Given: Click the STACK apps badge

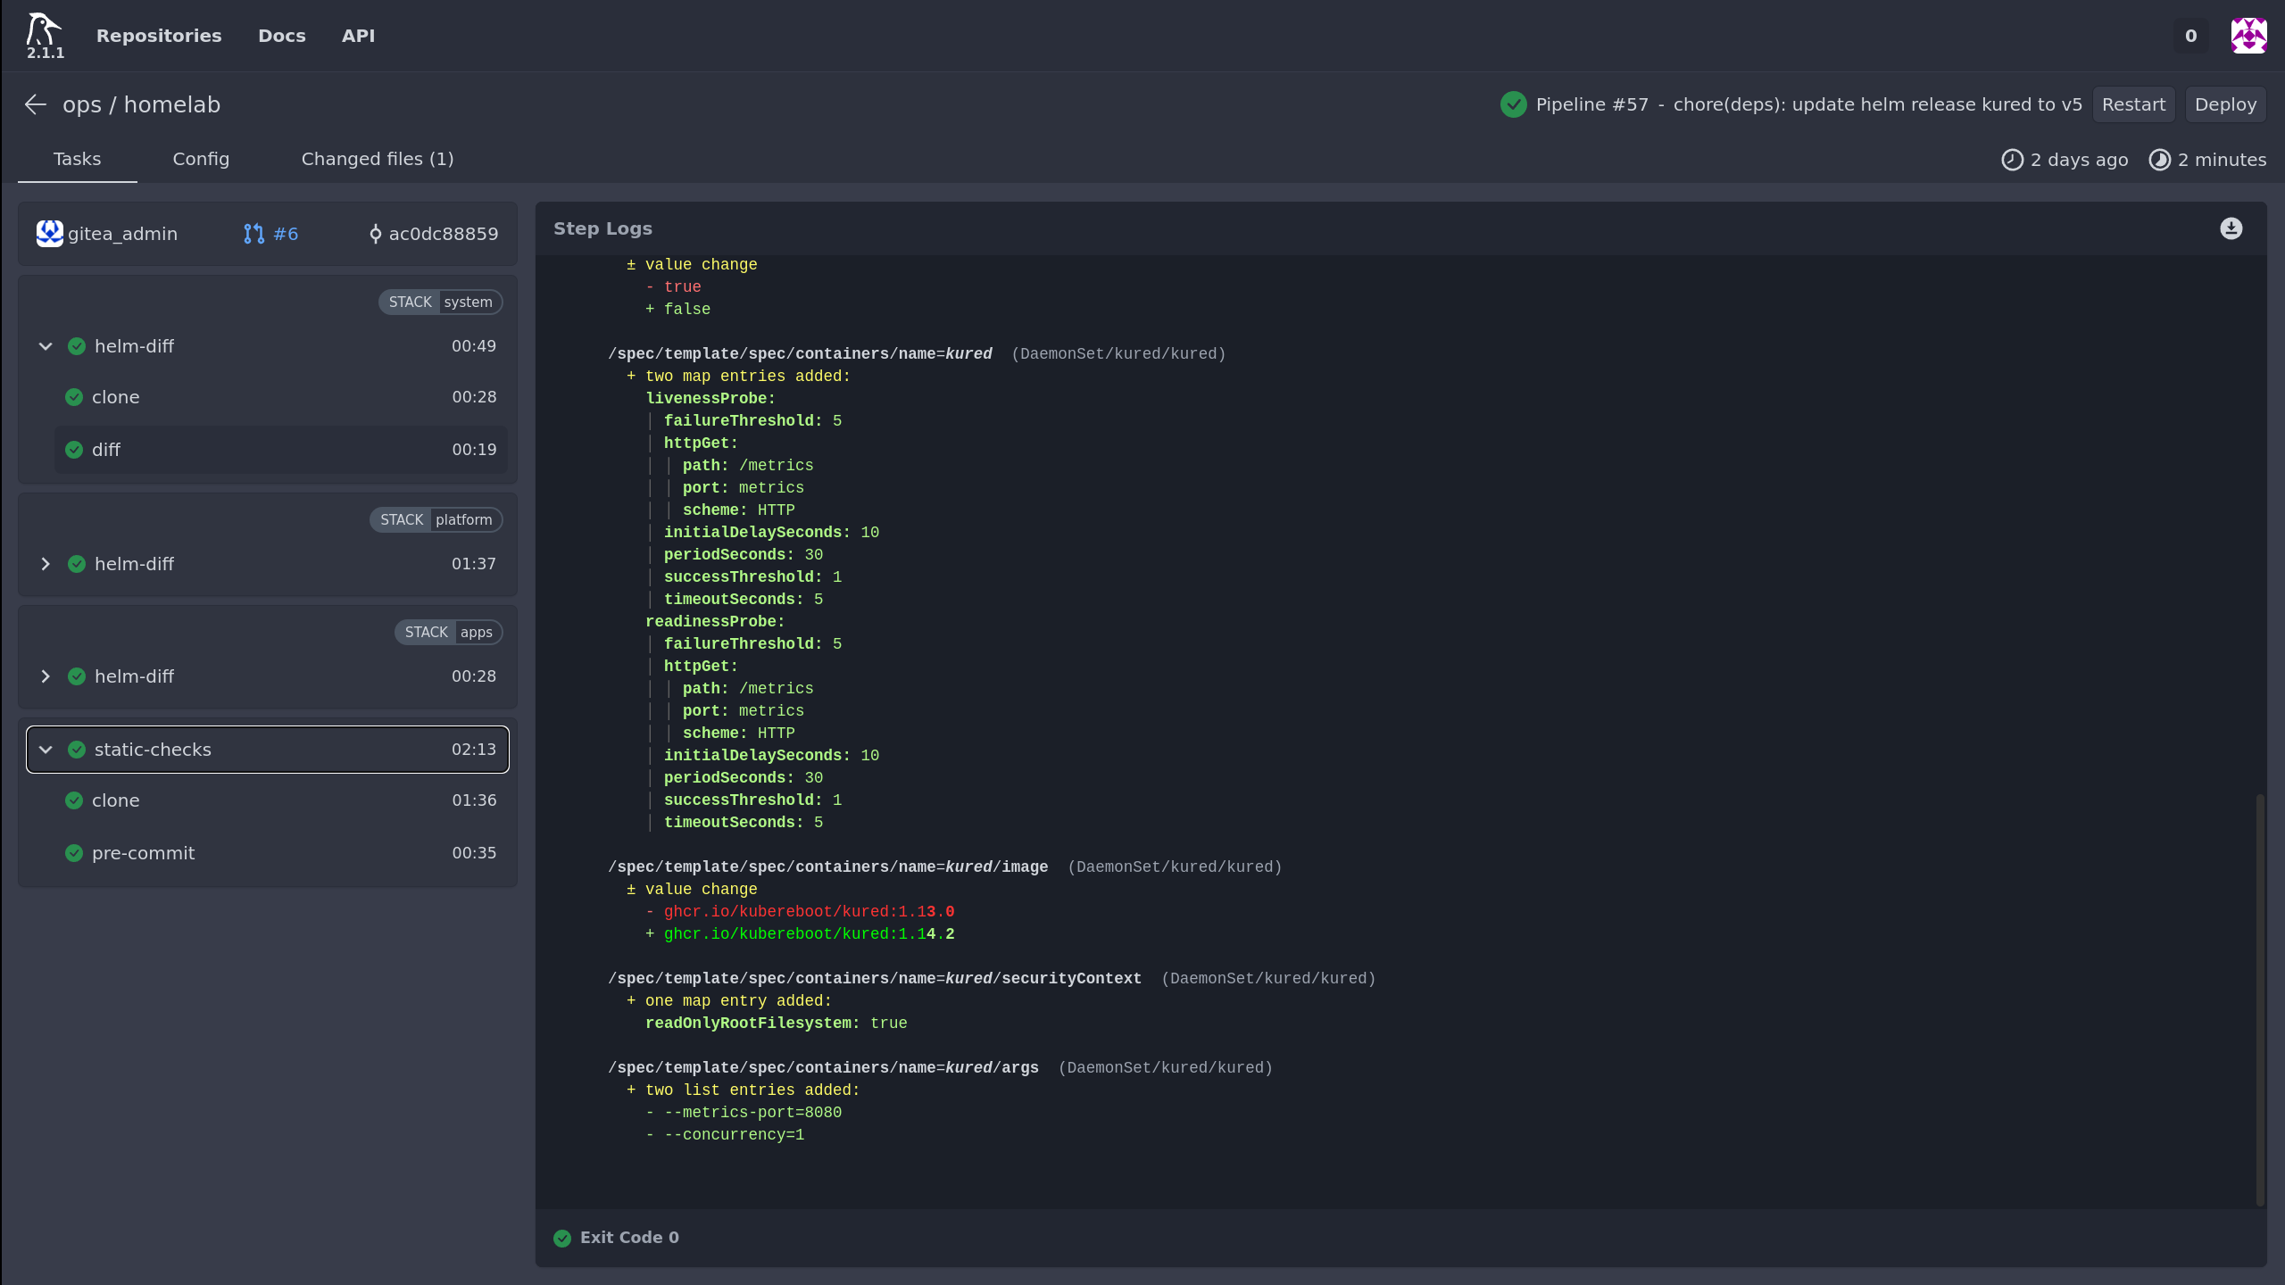Looking at the screenshot, I should pyautogui.click(x=449, y=632).
